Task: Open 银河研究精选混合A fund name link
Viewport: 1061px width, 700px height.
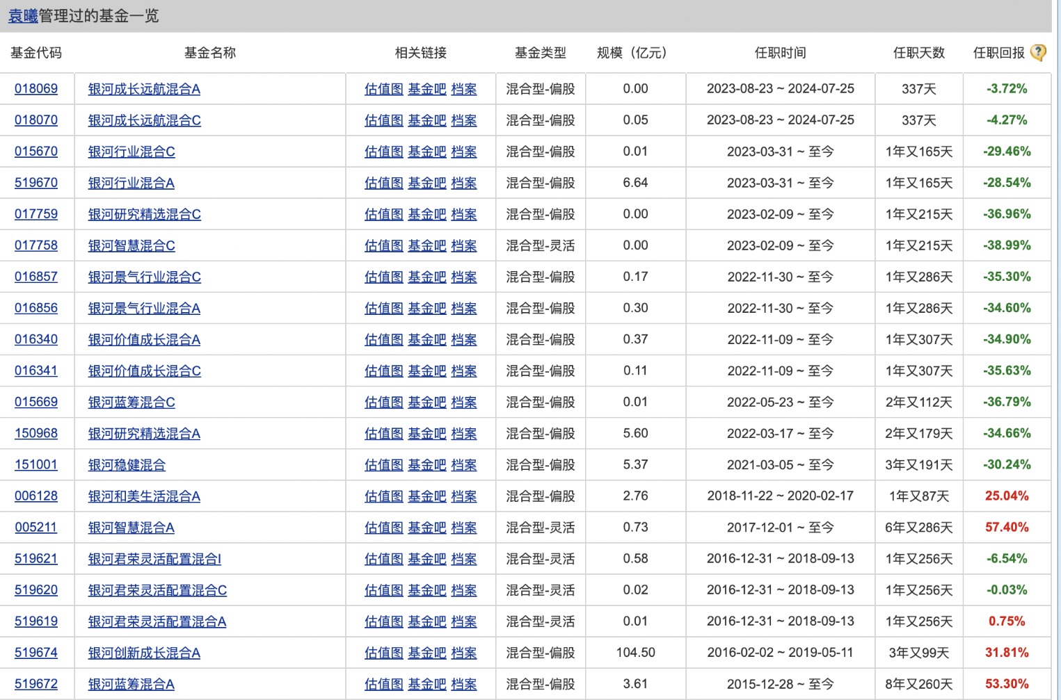Action: pos(144,433)
